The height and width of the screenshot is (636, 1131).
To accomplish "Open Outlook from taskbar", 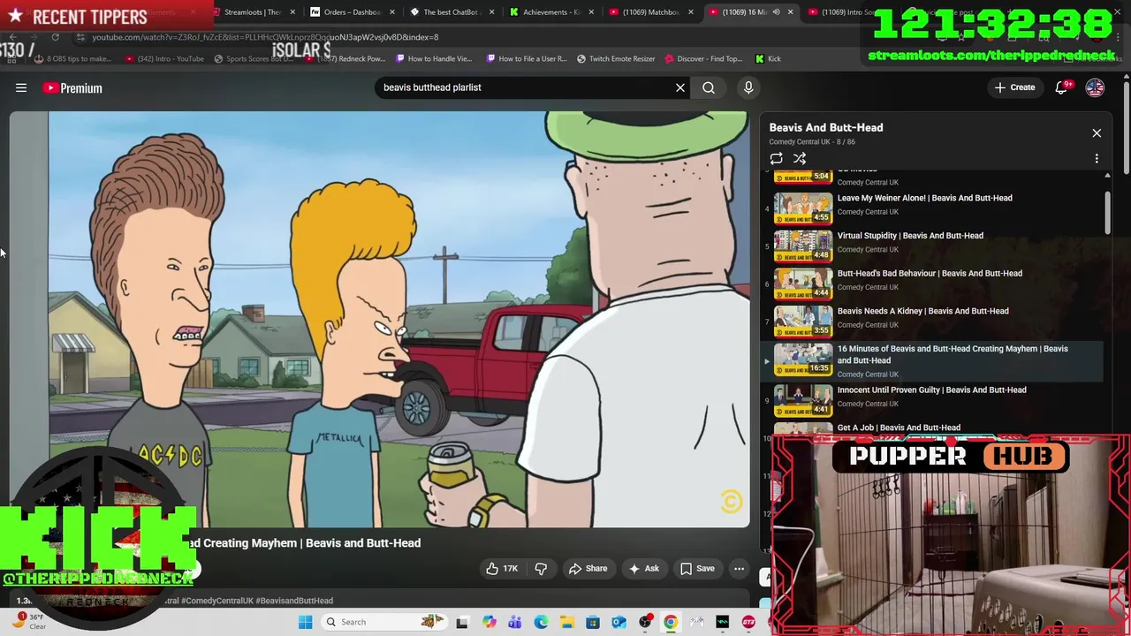I will coord(619,622).
